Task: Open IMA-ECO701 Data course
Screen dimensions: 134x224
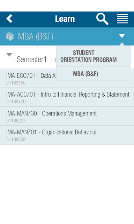Action: click(x=28, y=78)
